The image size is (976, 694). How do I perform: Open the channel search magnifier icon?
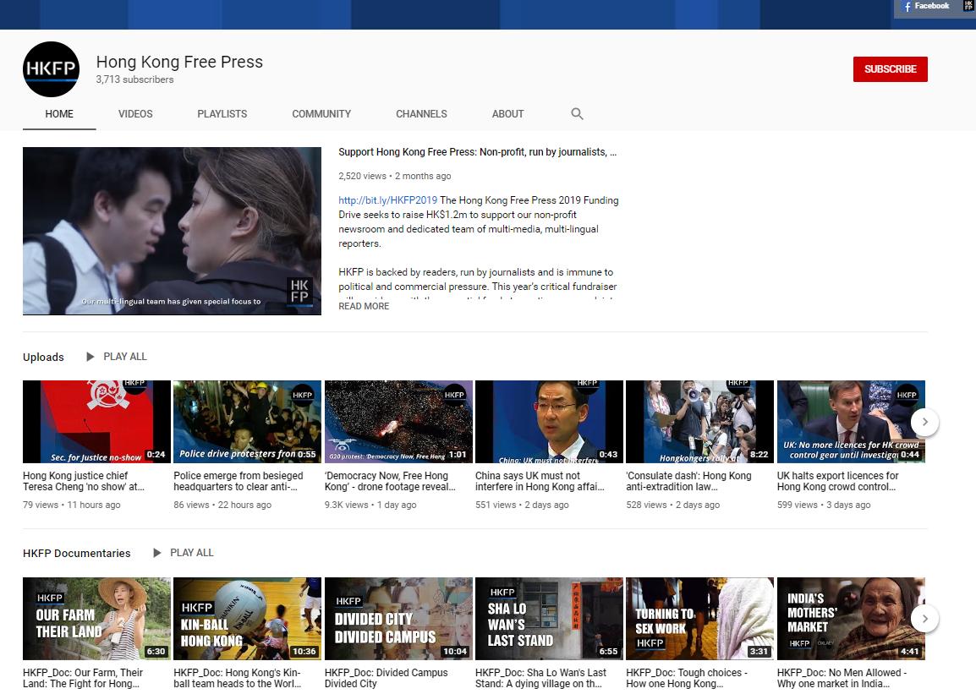tap(577, 114)
